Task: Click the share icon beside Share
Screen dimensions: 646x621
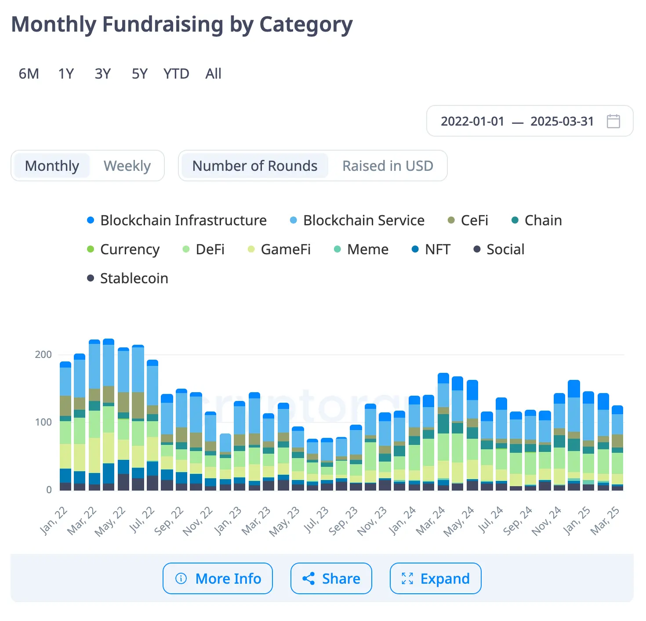Action: click(308, 578)
